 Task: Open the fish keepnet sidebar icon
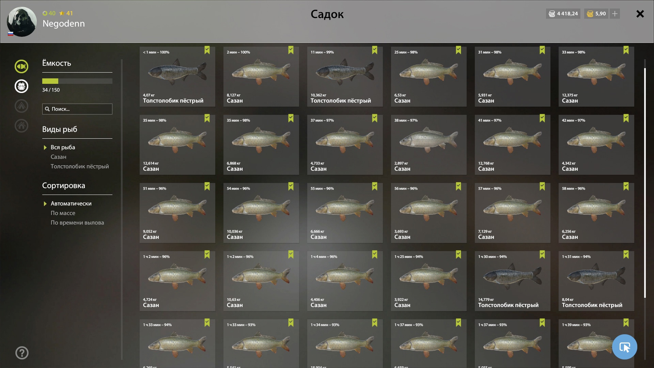pyautogui.click(x=21, y=66)
